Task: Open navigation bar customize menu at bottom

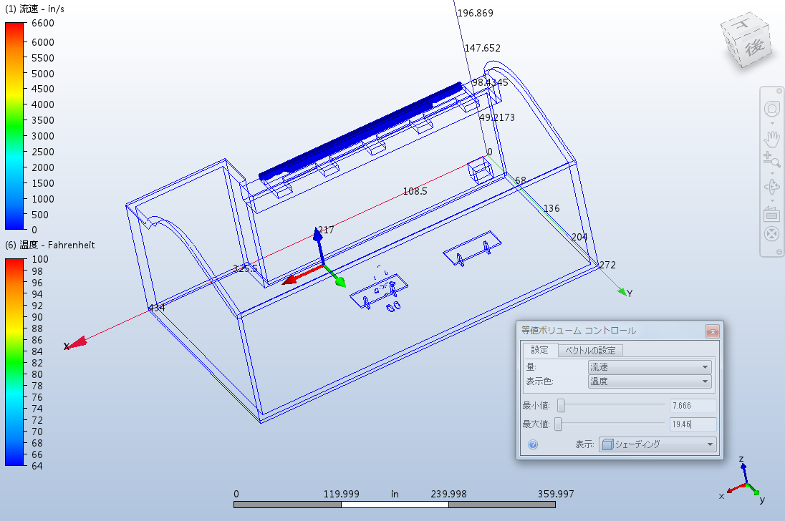Action: pyautogui.click(x=779, y=252)
